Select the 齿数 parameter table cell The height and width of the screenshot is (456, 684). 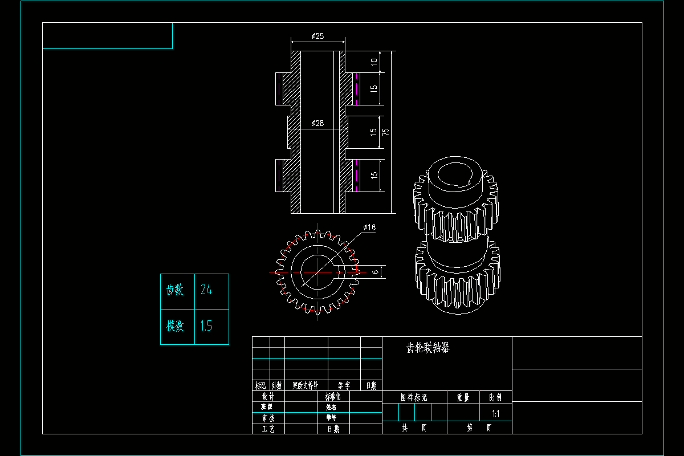pos(176,290)
